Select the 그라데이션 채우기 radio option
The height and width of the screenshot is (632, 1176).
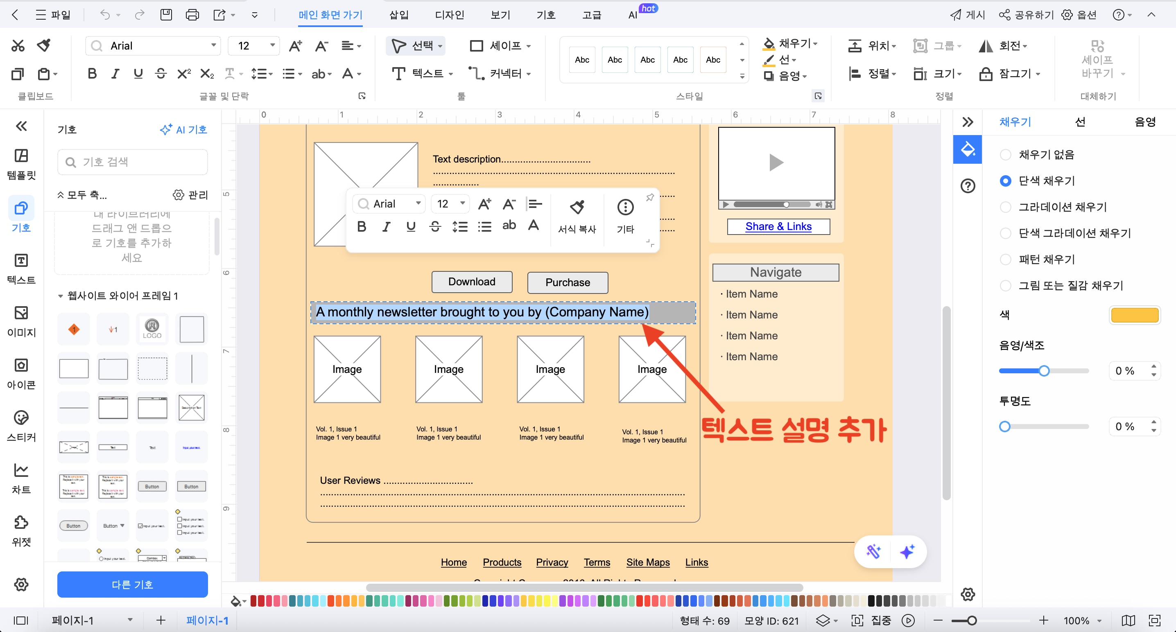tap(1005, 207)
